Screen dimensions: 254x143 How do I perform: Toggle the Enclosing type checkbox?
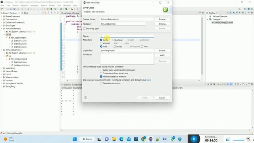click(84, 29)
